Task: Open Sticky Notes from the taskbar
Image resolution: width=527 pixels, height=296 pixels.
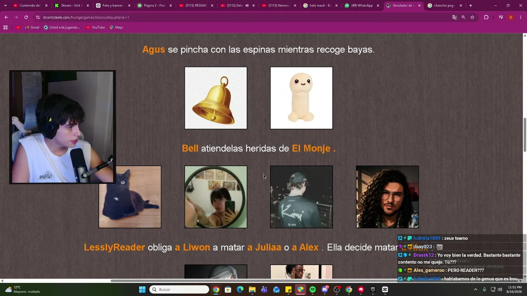Action: click(288, 289)
